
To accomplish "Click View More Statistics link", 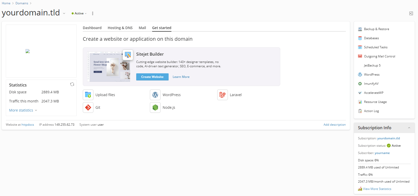I will 377,189.
